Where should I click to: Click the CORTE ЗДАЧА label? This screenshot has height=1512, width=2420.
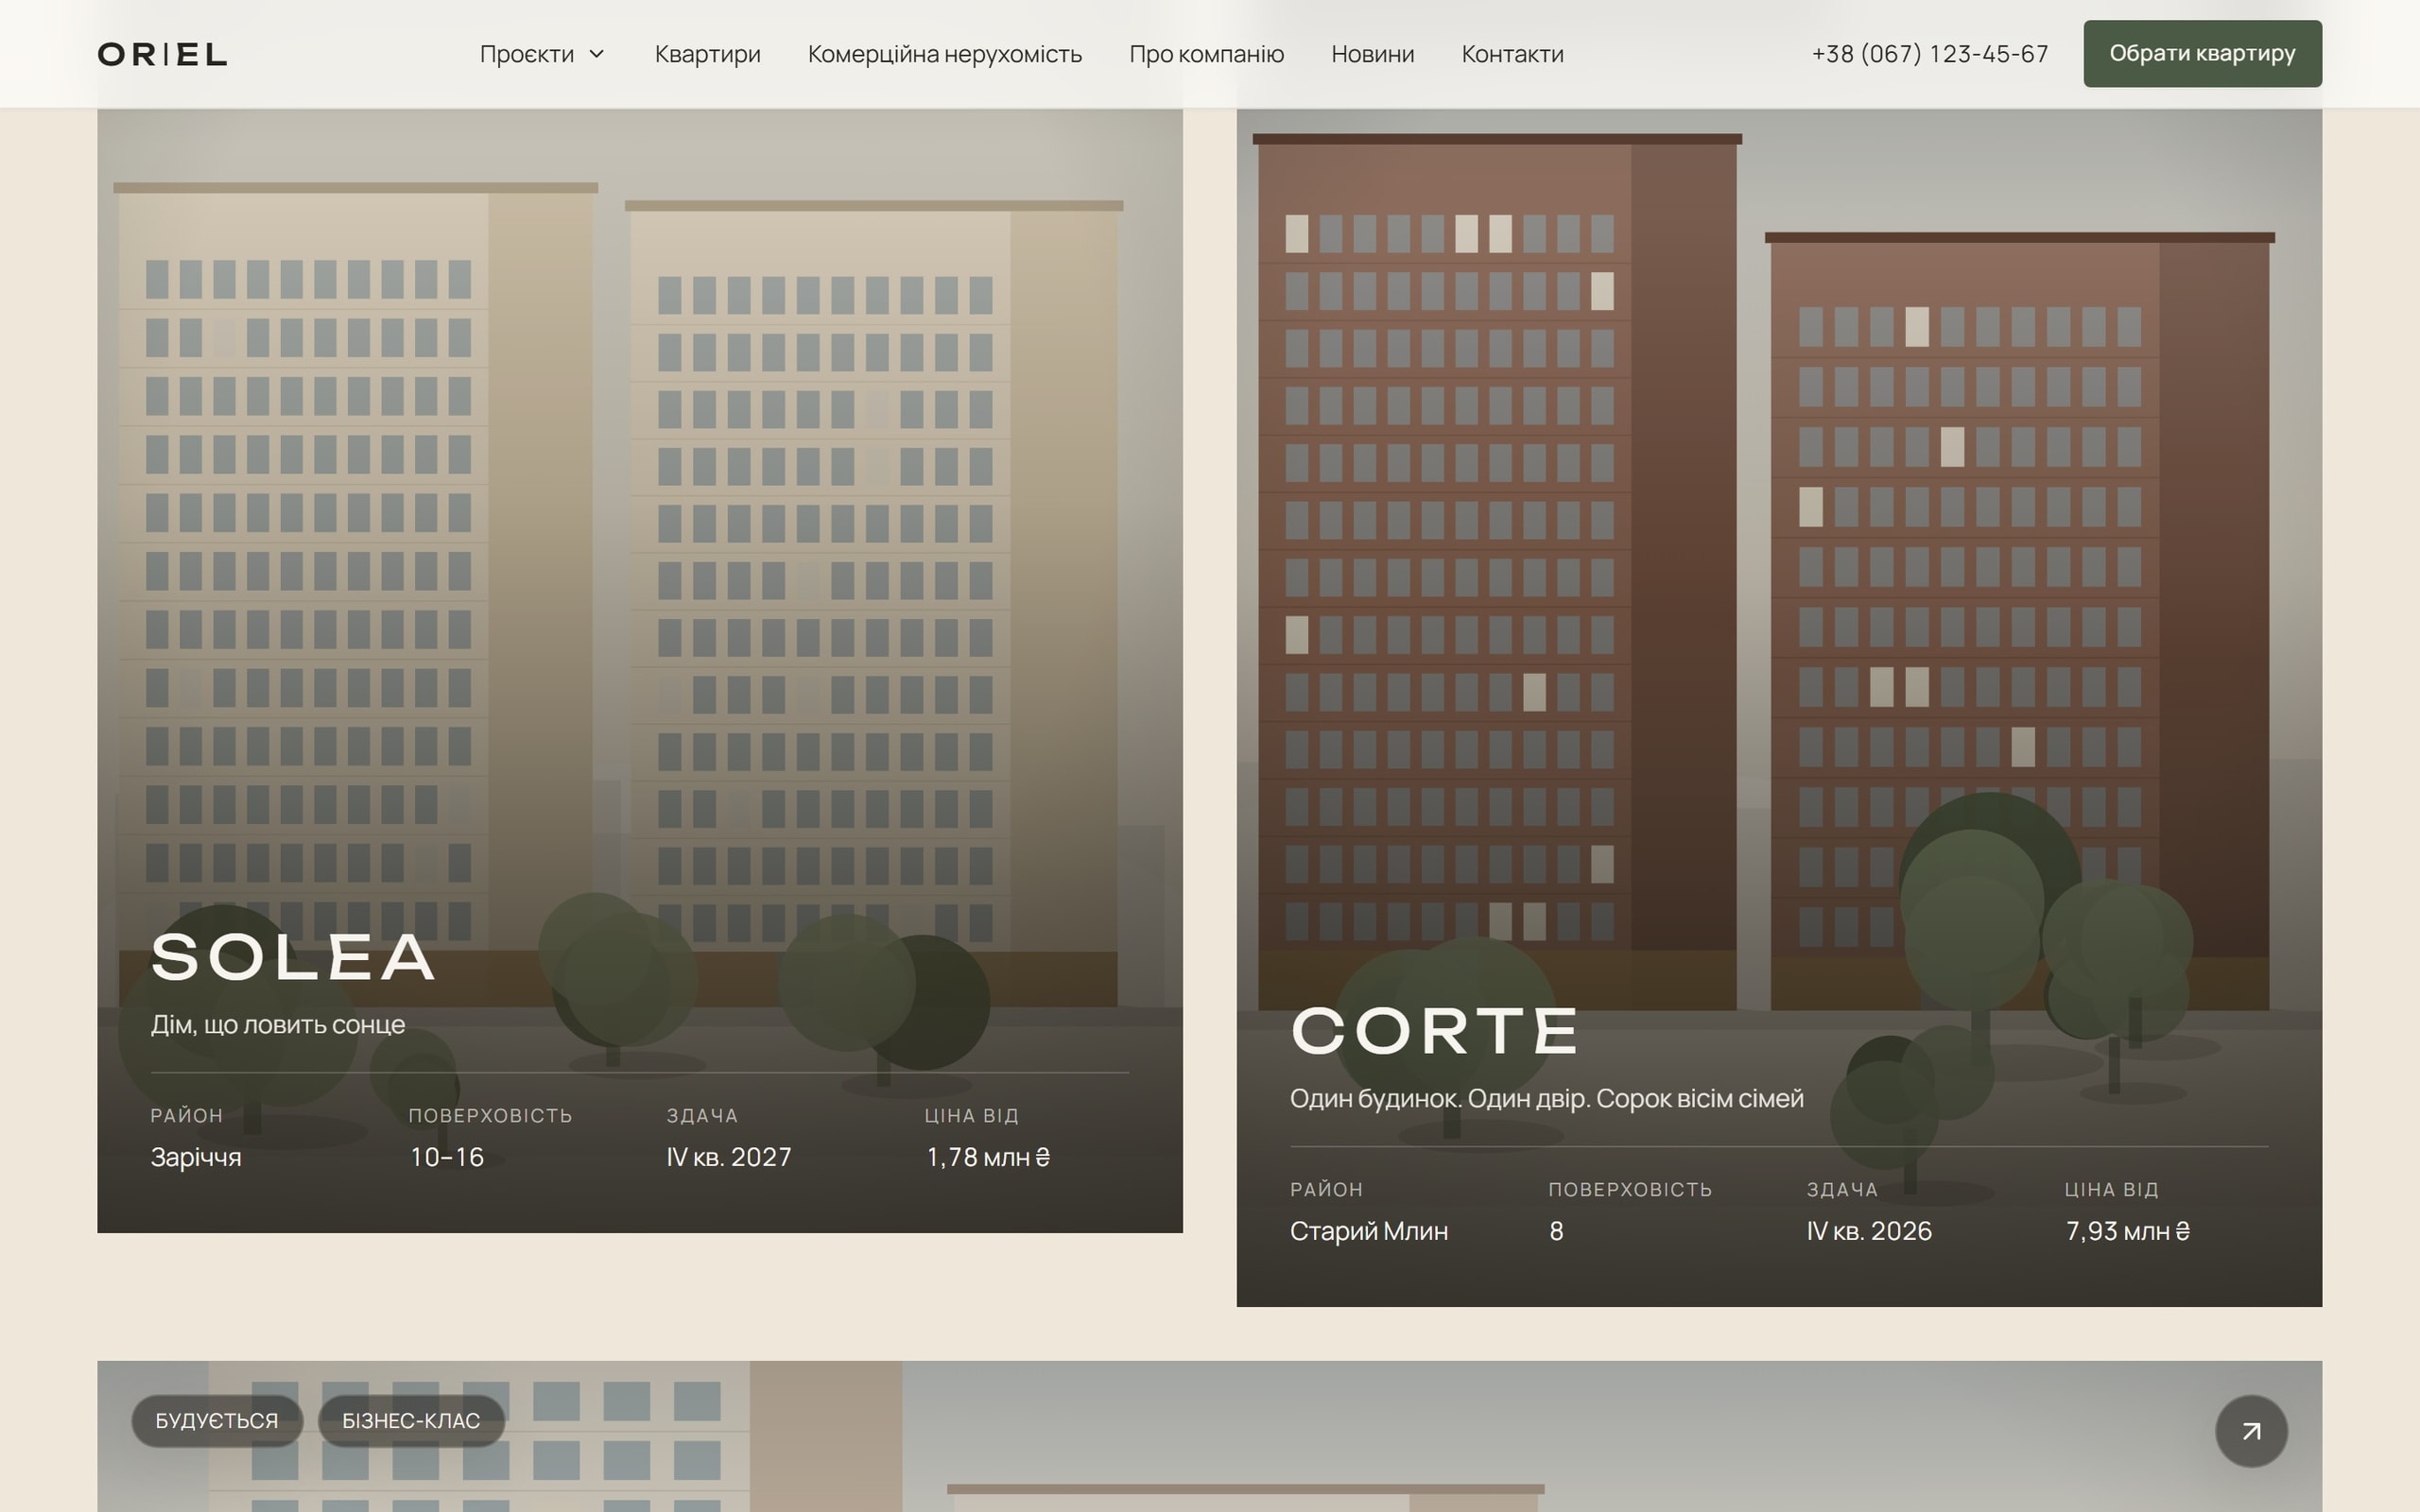[1842, 1189]
